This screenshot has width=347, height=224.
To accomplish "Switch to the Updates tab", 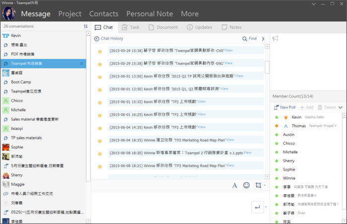I will coord(199,27).
